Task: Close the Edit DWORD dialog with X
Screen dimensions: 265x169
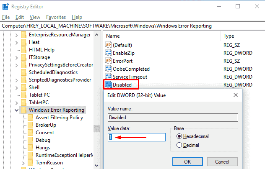Action: [236, 95]
